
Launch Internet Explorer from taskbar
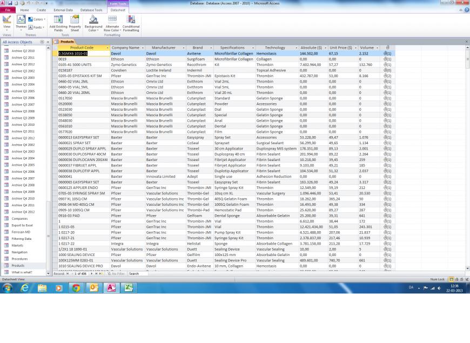pos(24,288)
